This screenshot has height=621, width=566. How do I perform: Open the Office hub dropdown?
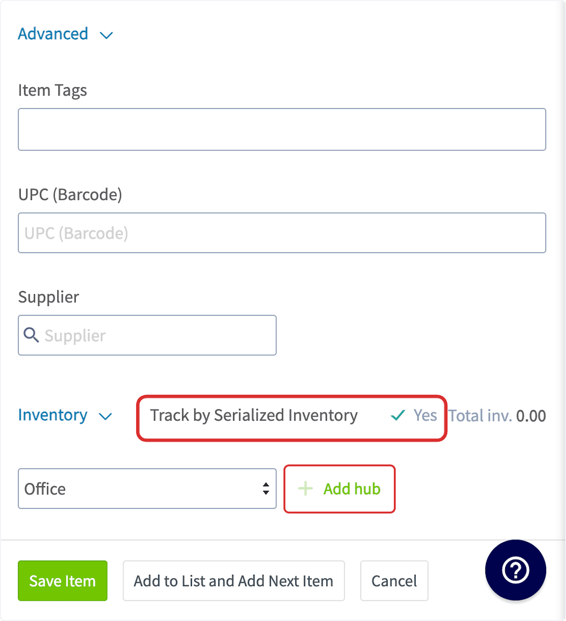(x=147, y=489)
